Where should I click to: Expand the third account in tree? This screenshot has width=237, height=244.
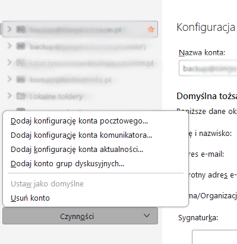pyautogui.click(x=10, y=62)
